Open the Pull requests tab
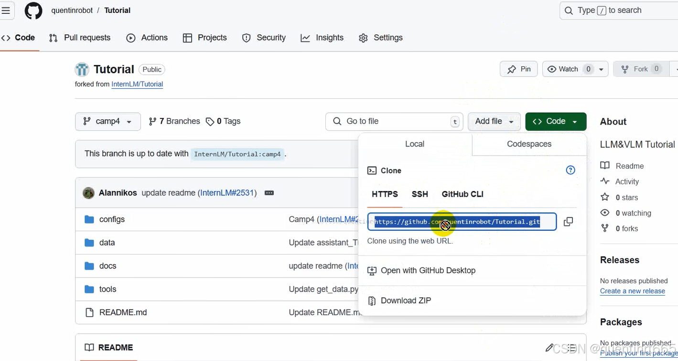Image resolution: width=678 pixels, height=361 pixels. tap(80, 38)
